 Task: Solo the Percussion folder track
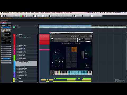[x=17, y=82]
